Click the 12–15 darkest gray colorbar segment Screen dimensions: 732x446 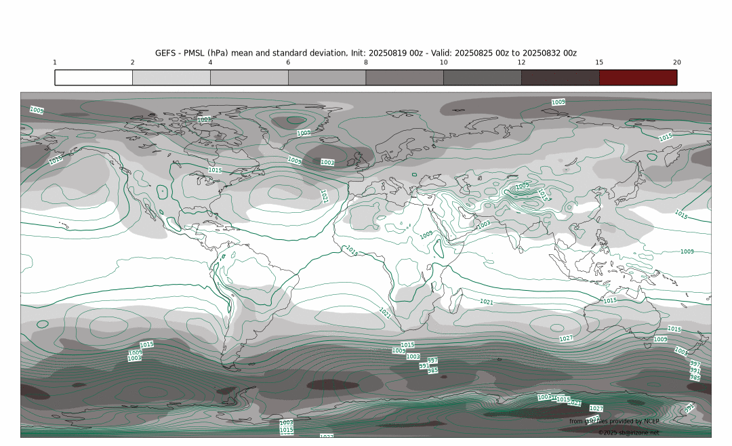pyautogui.click(x=560, y=77)
